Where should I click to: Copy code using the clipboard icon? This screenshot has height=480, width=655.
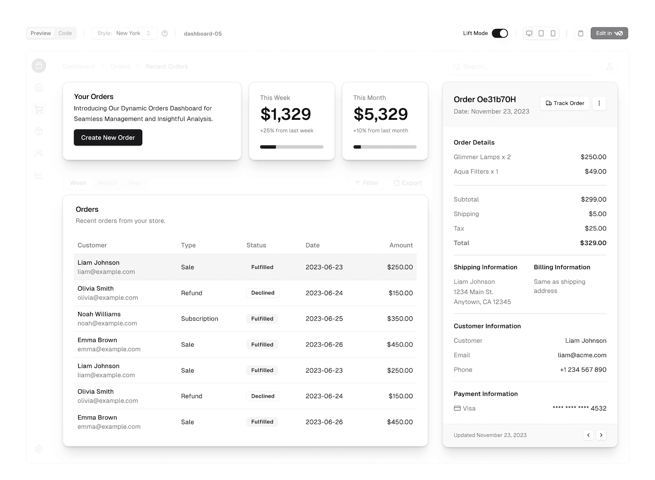(580, 33)
